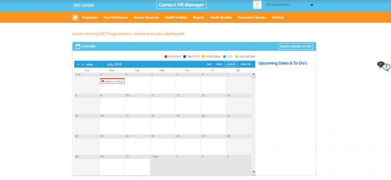Select the Day view tab
Screen dimensions: 391x180
209,65
